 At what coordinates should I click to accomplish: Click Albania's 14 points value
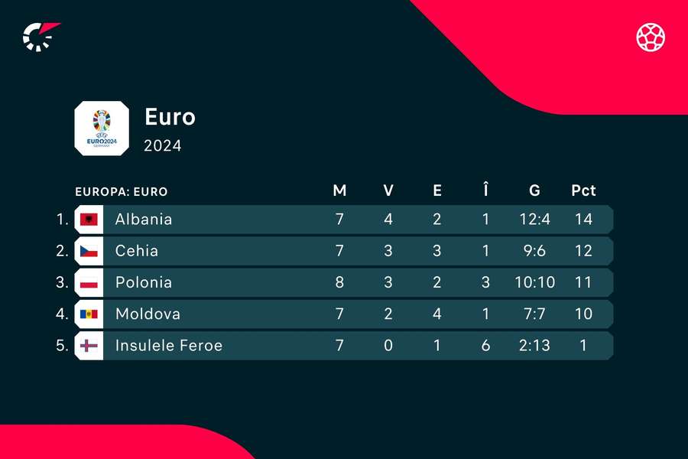point(583,220)
